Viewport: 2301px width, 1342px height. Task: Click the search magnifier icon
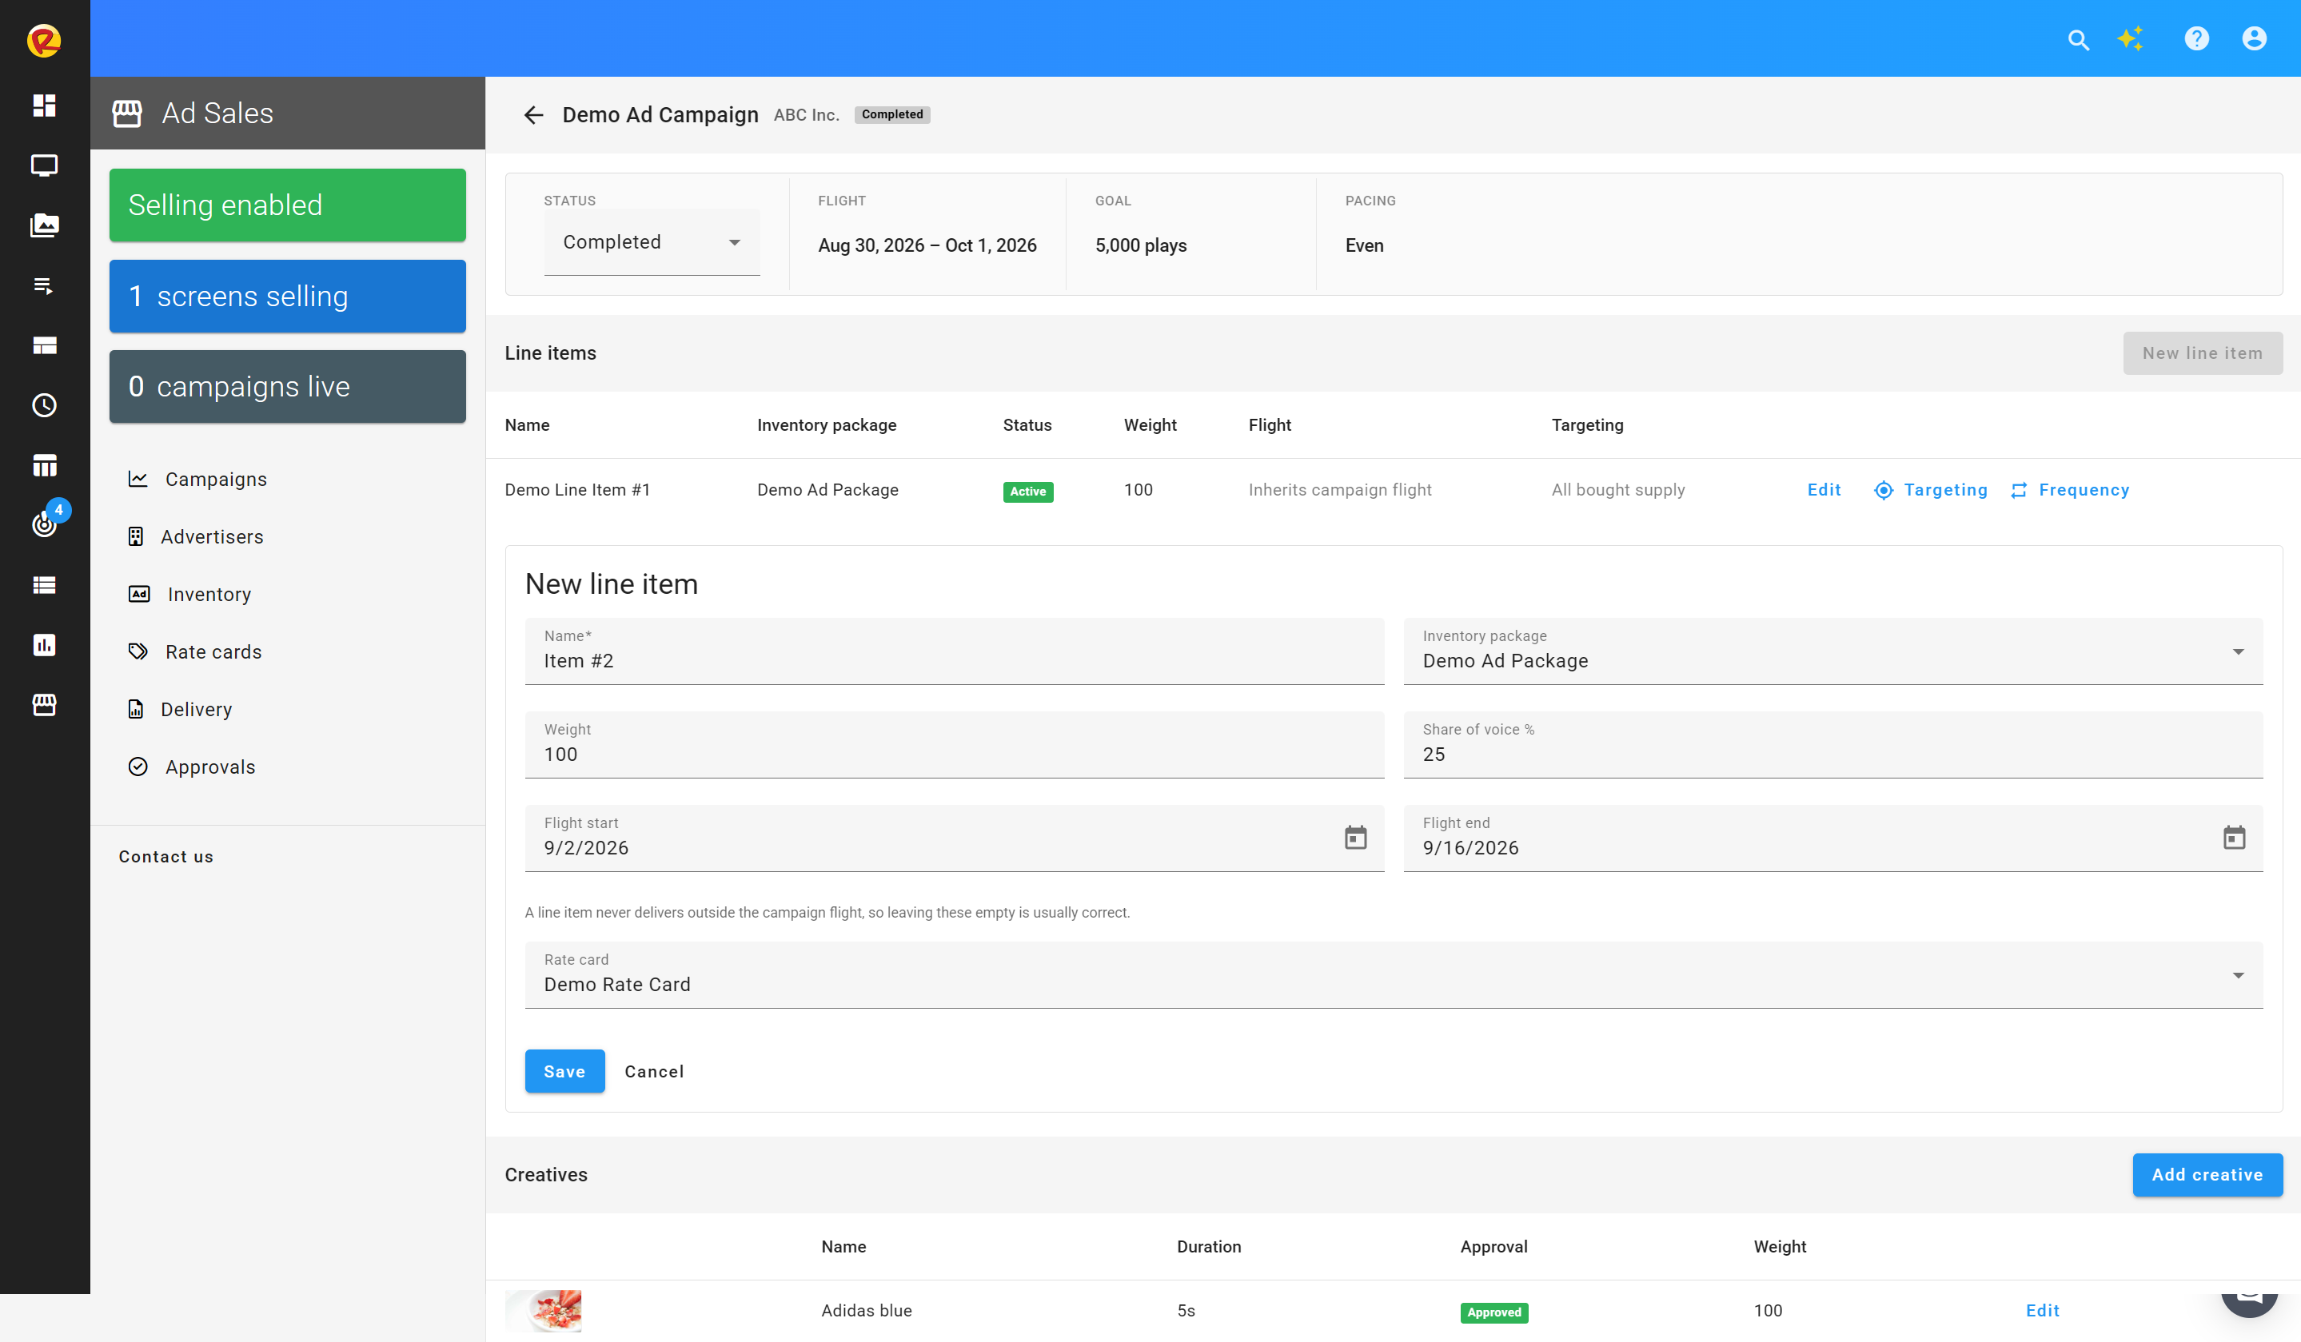point(2078,39)
